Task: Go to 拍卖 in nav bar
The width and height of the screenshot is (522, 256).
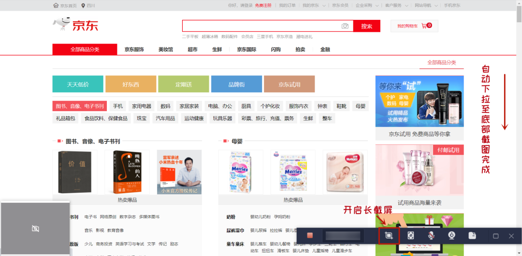Action: click(300, 50)
